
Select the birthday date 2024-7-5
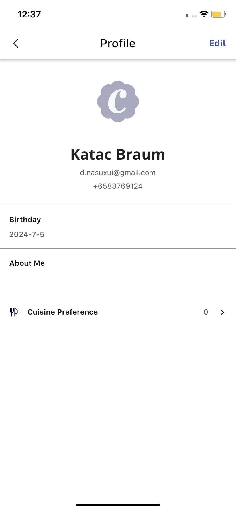27,234
